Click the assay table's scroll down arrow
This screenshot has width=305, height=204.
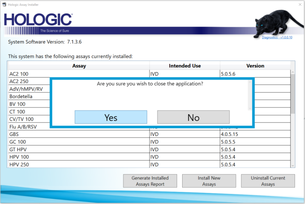(x=293, y=165)
